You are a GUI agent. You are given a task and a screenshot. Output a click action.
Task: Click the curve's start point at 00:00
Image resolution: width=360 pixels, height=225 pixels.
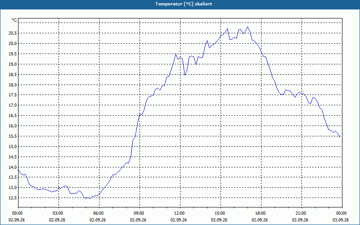pyautogui.click(x=18, y=170)
